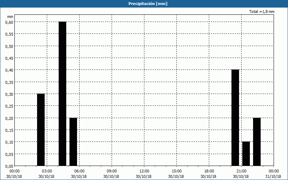Click the 0,45 y-axis value

point(9,58)
